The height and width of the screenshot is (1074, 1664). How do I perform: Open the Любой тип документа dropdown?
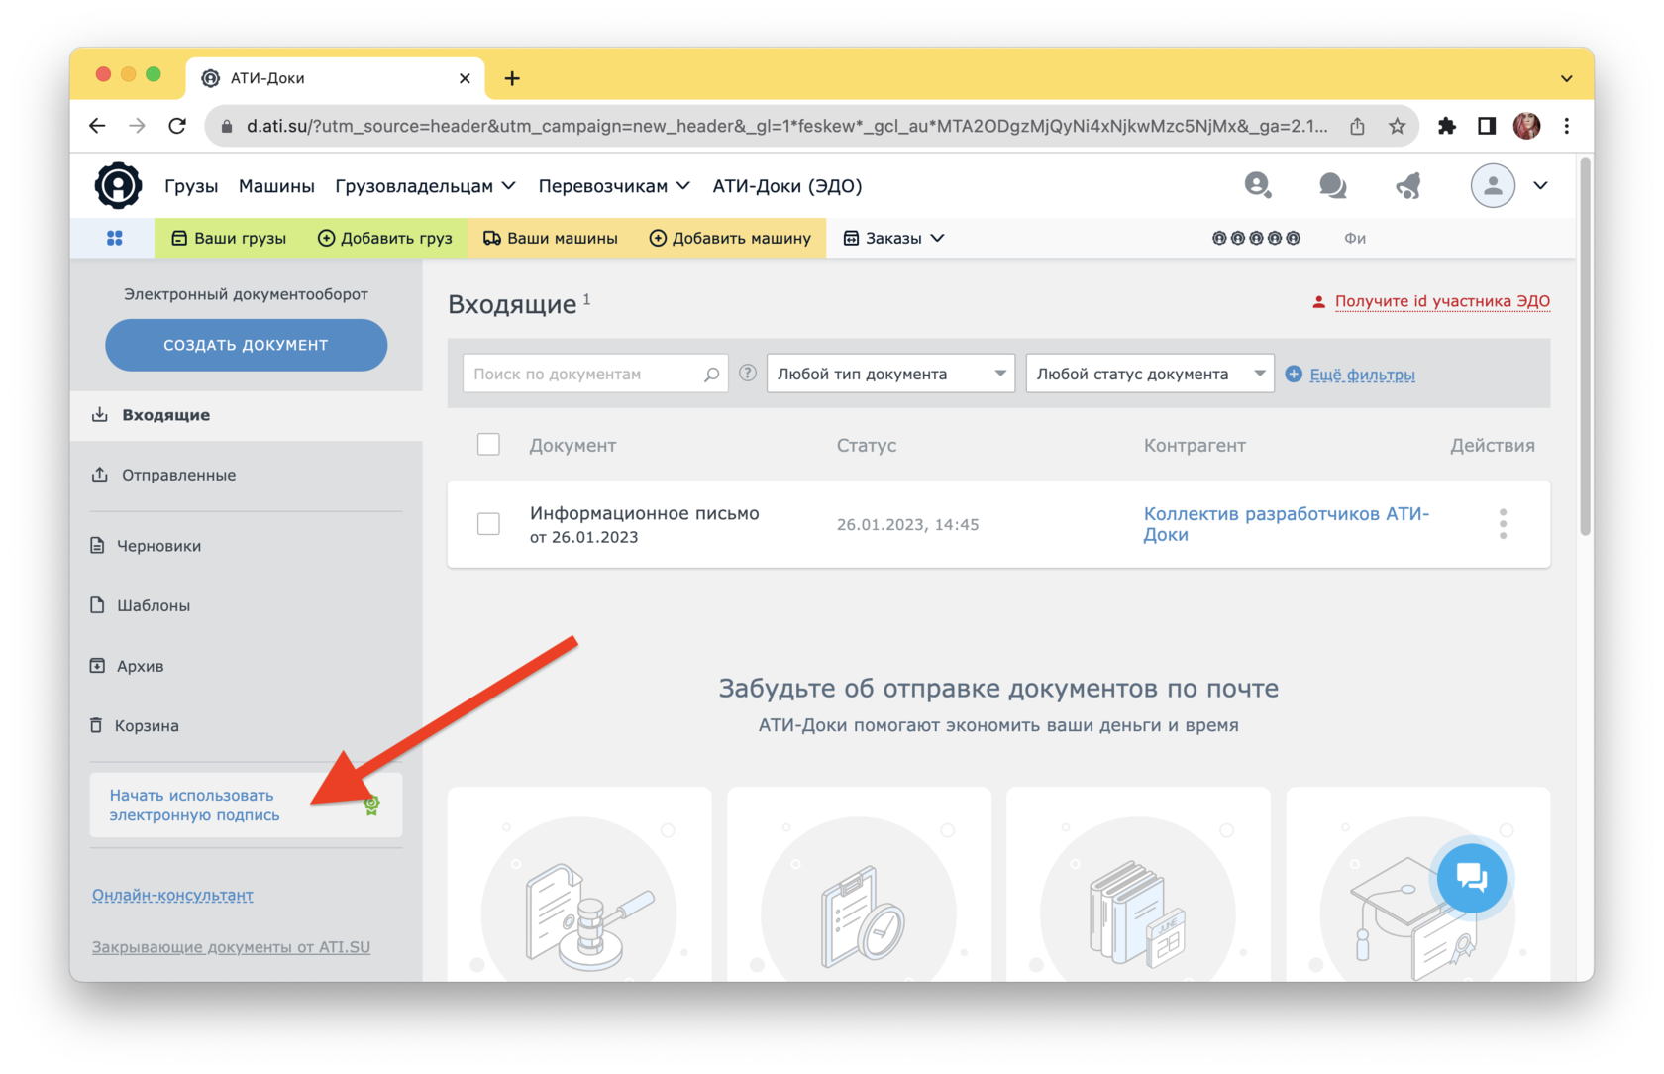(890, 374)
